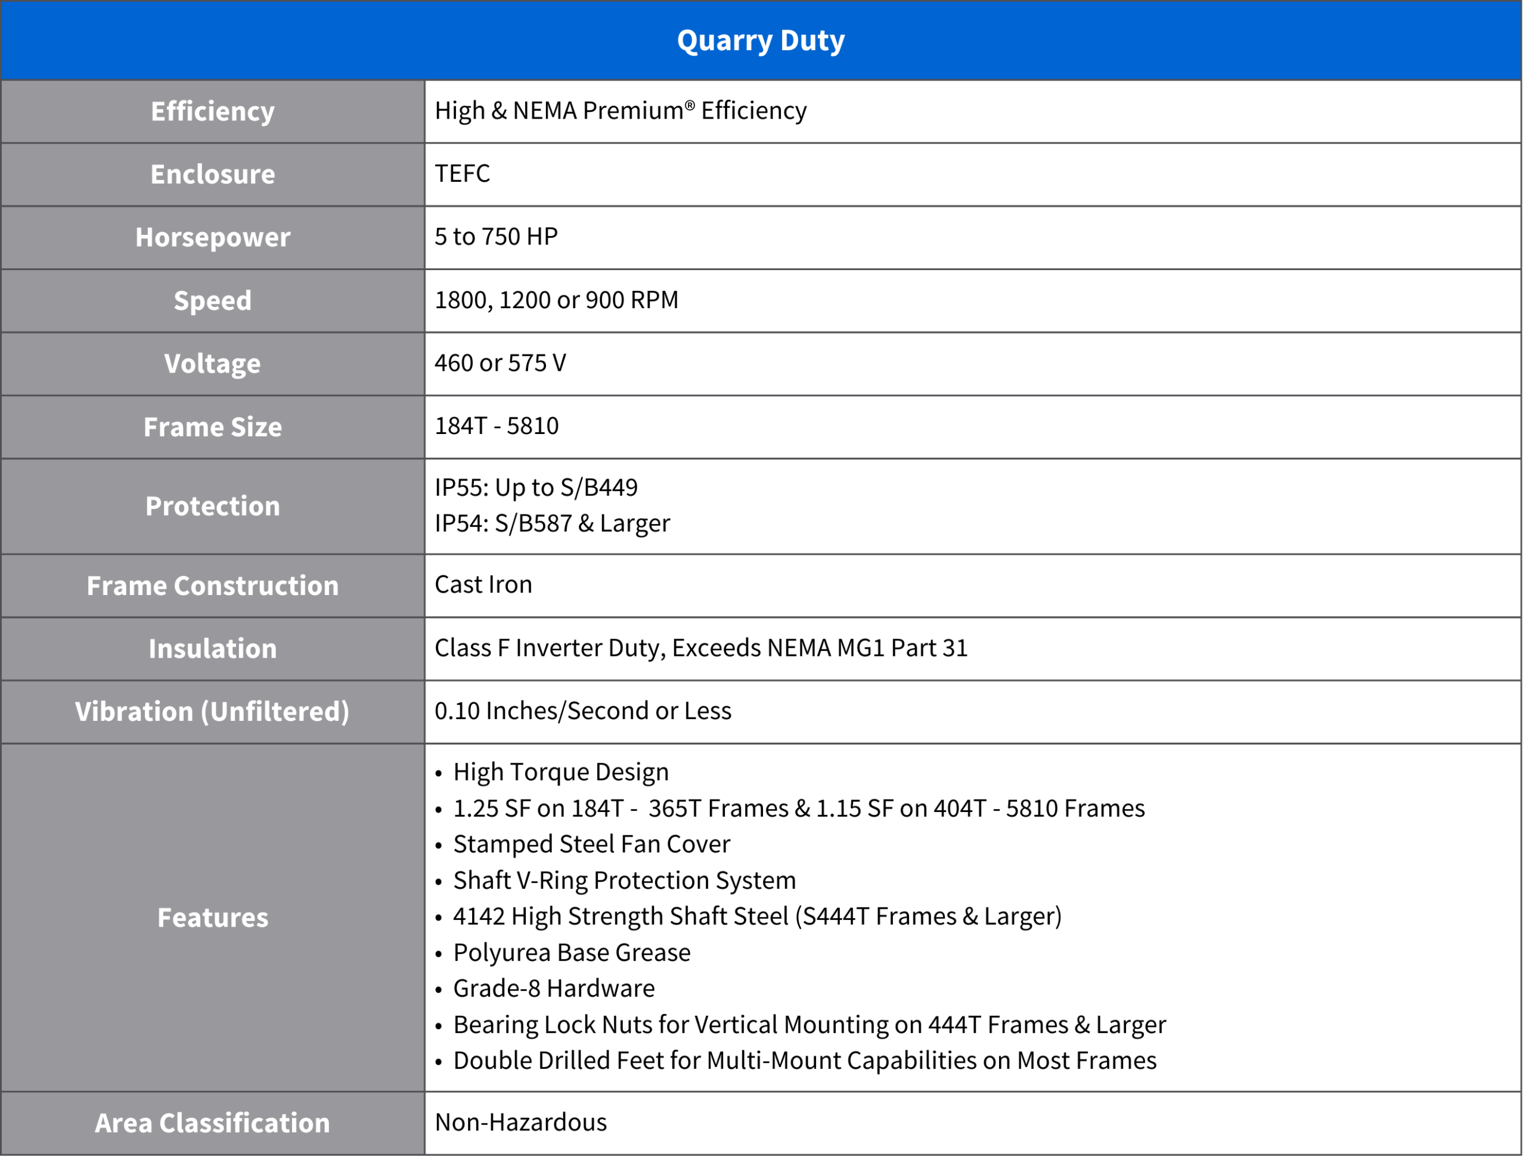The width and height of the screenshot is (1526, 1156).
Task: Select the Enclosure label cell
Action: 212,175
